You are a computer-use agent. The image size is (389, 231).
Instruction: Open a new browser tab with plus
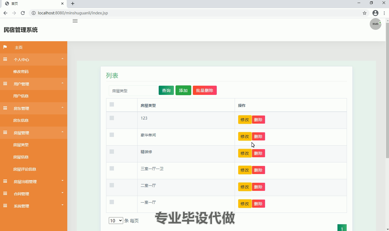click(x=73, y=4)
